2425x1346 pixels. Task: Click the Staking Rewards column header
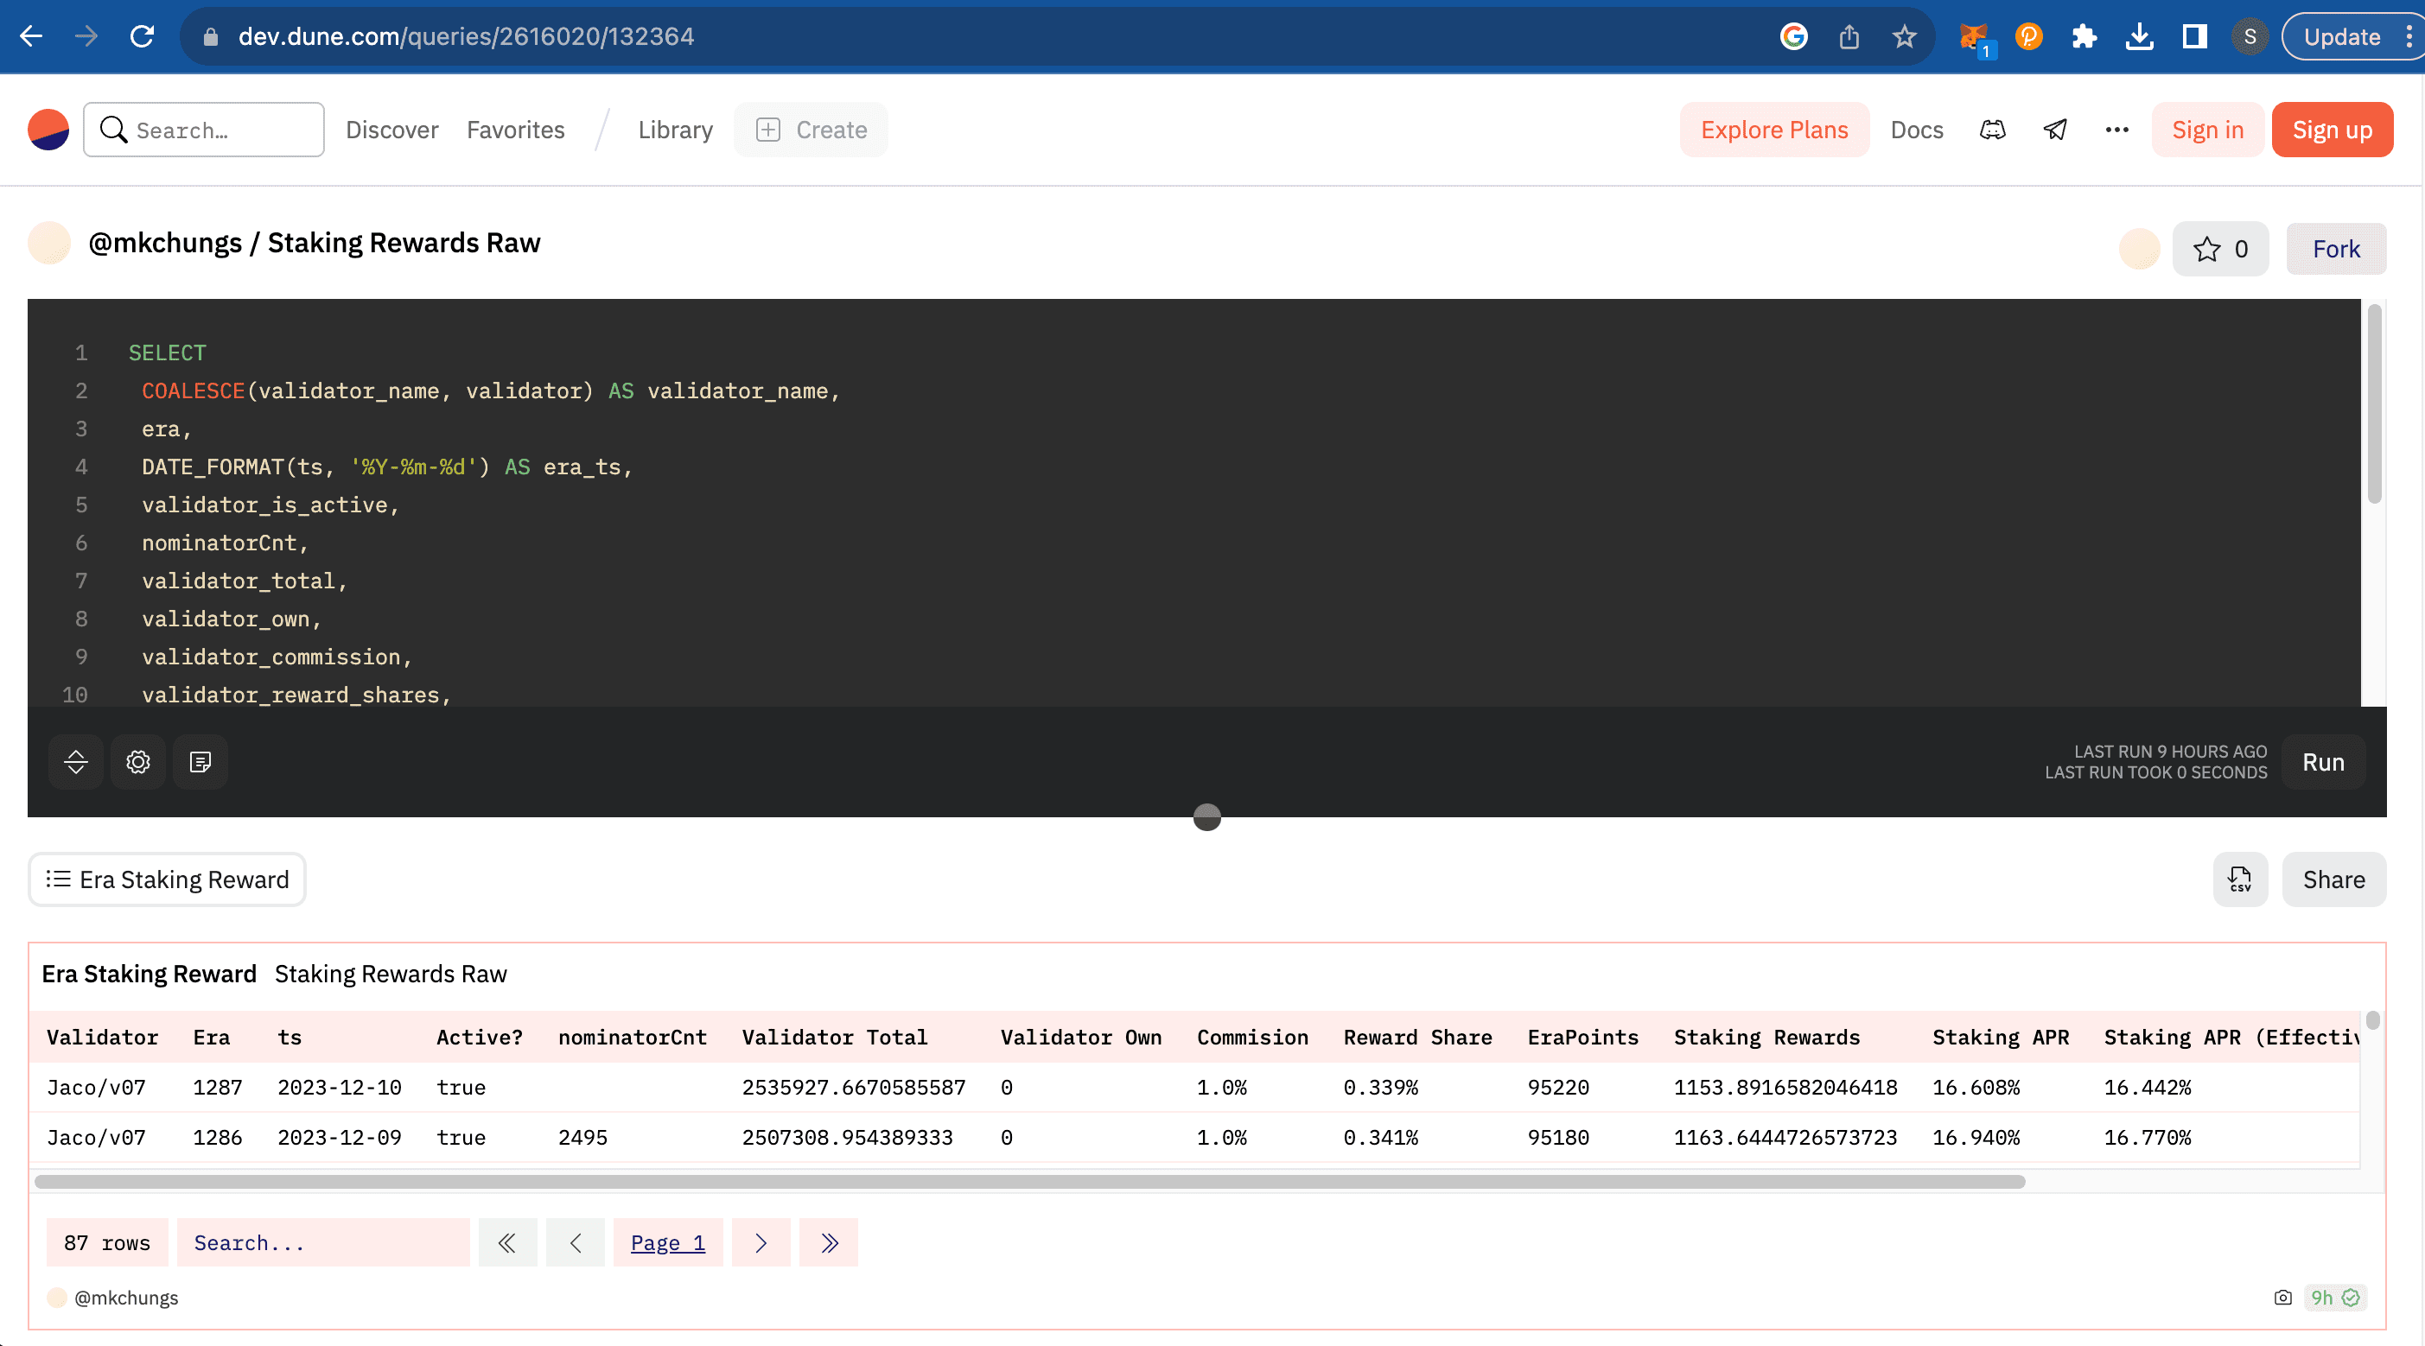coord(1766,1037)
